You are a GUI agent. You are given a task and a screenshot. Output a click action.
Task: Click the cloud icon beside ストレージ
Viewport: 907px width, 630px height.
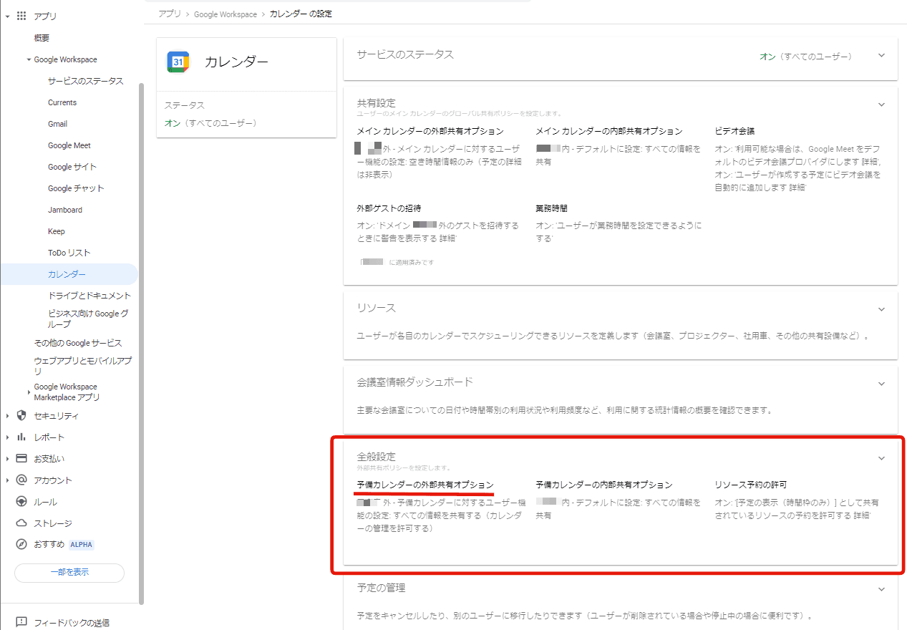tap(21, 523)
